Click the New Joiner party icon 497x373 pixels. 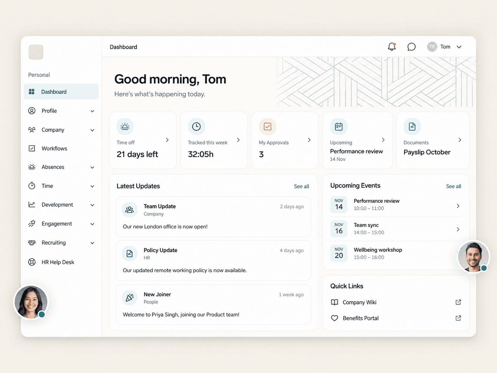[130, 298]
